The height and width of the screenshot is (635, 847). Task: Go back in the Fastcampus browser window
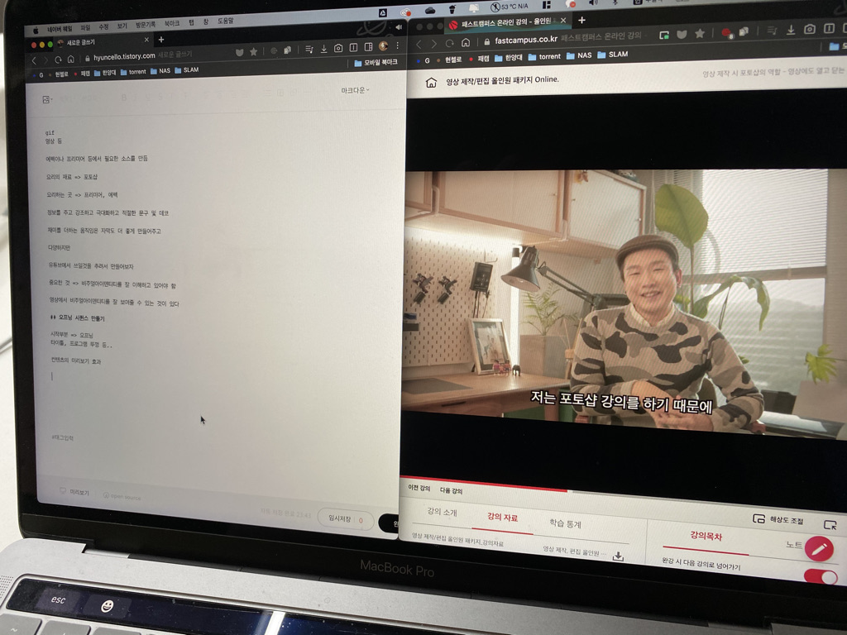pyautogui.click(x=419, y=44)
